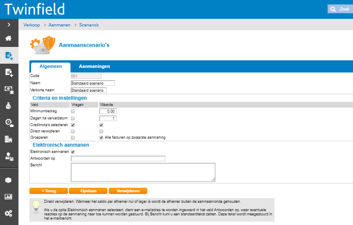Enable the Minimumbedrag Vragen checkbox
Screen dimensions: 353x225
73,111
